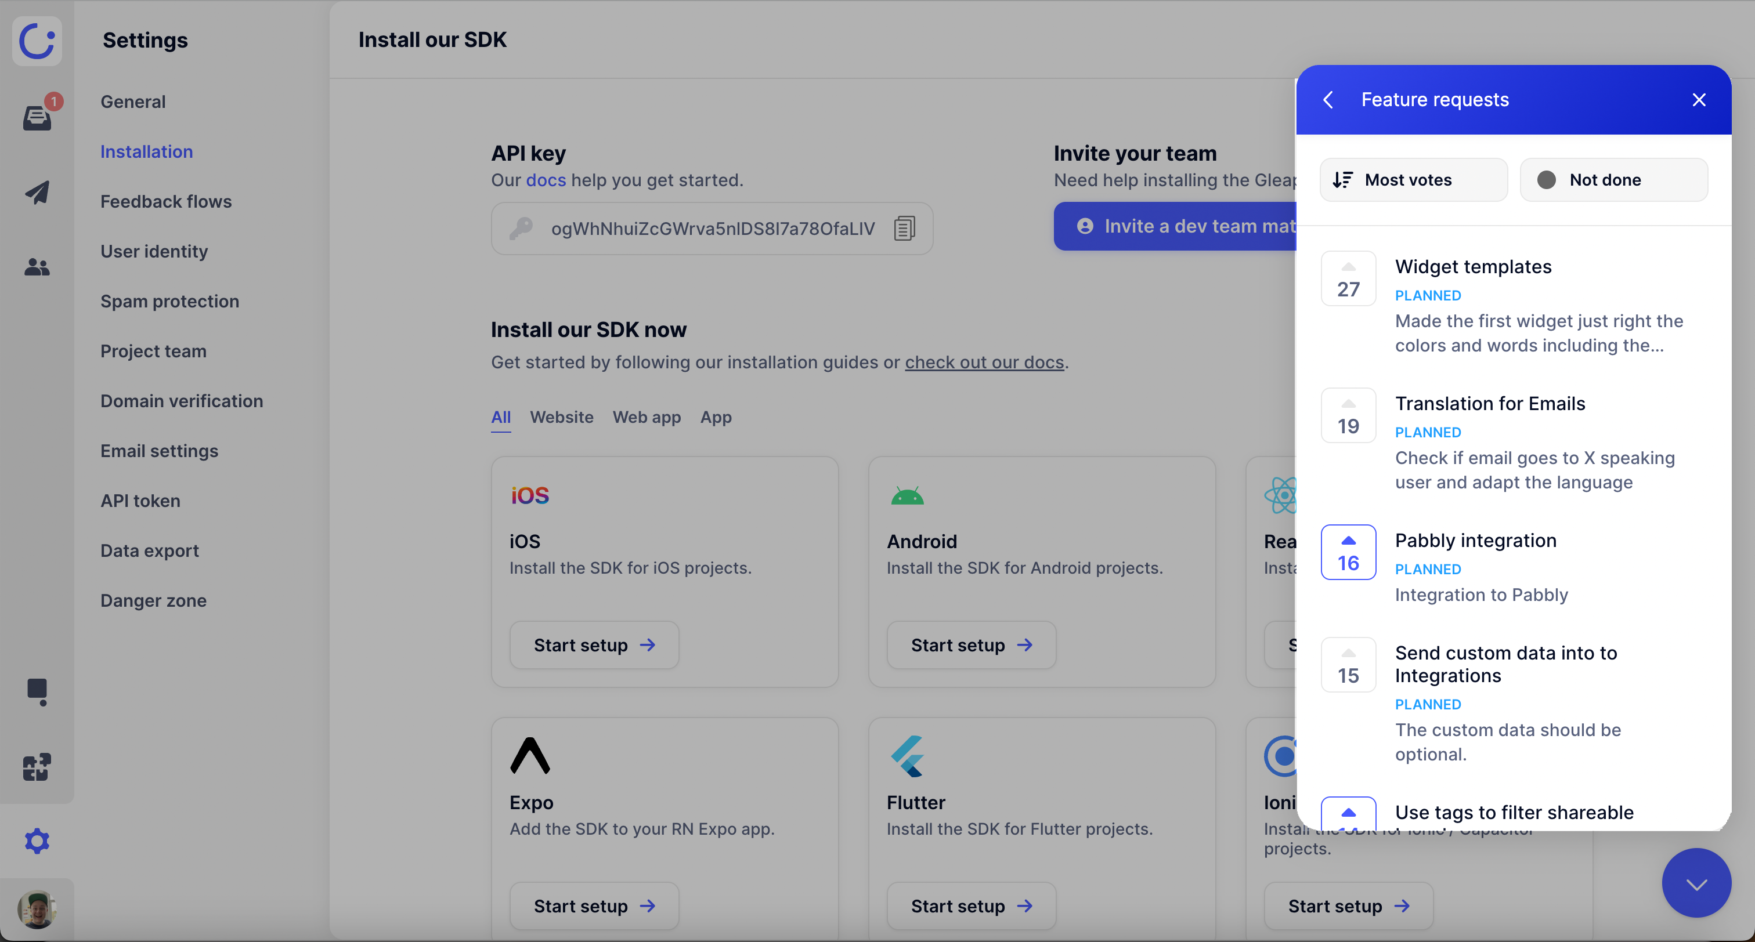Toggle the upvote on Pabbly integration
The image size is (1755, 942).
[1348, 552]
